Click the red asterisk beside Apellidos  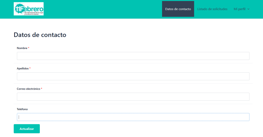(30, 68)
